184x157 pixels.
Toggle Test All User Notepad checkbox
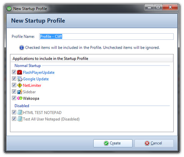click(14, 119)
